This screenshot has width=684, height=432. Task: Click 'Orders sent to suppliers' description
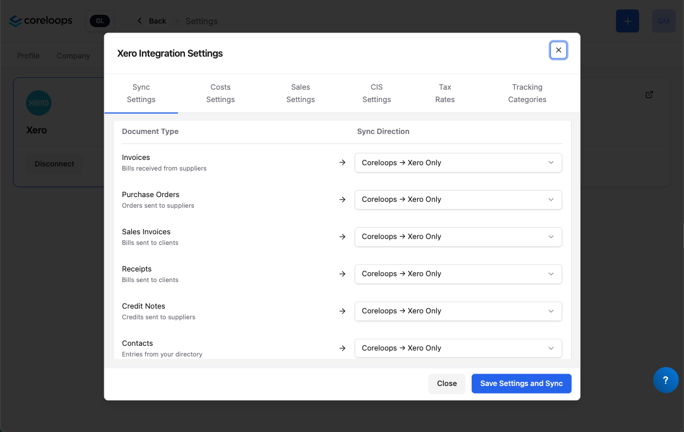(158, 205)
